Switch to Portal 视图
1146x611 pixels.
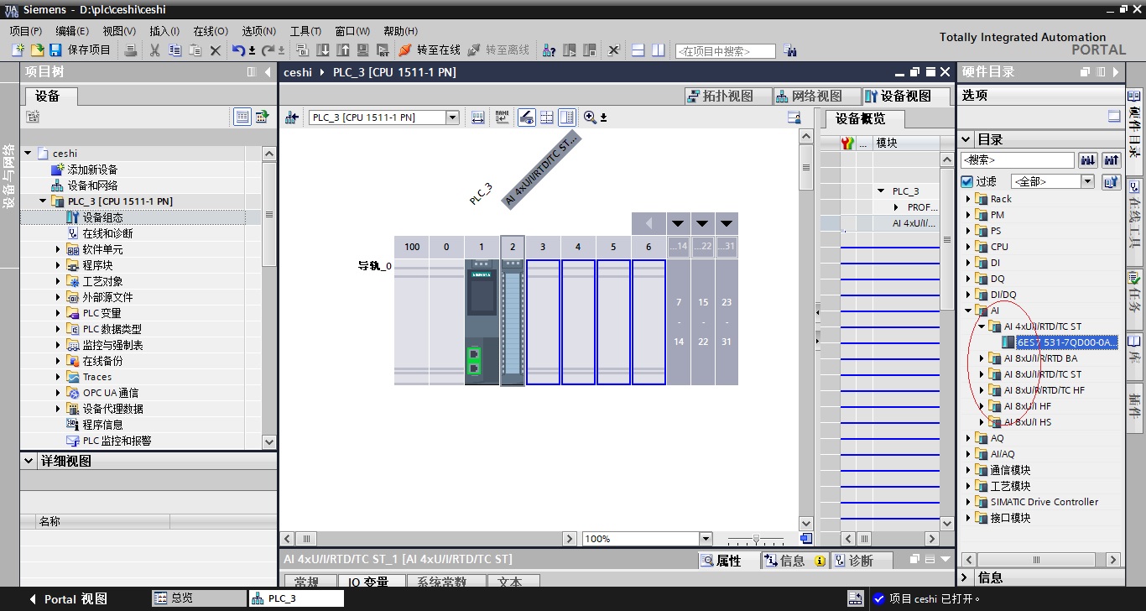click(x=67, y=598)
